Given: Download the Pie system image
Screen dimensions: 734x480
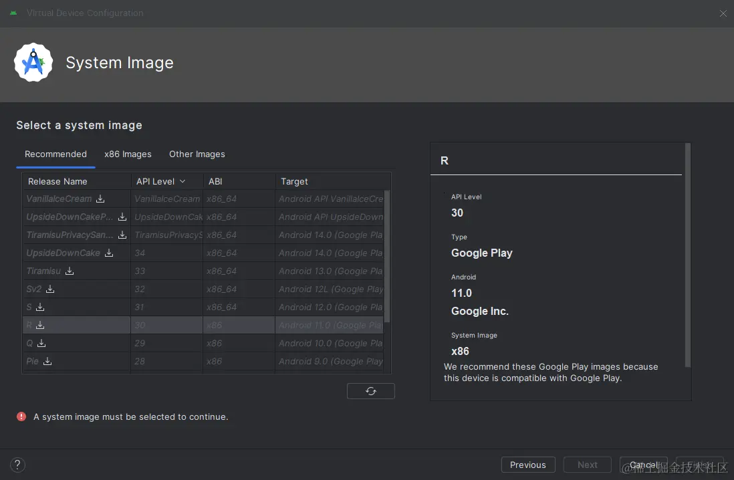Looking at the screenshot, I should pos(47,361).
